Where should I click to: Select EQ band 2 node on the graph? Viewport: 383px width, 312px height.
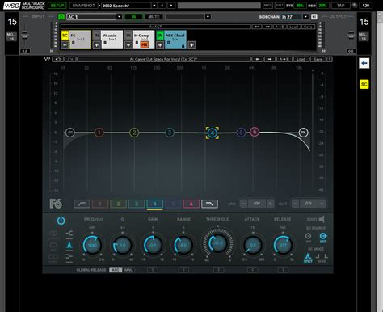pyautogui.click(x=134, y=133)
